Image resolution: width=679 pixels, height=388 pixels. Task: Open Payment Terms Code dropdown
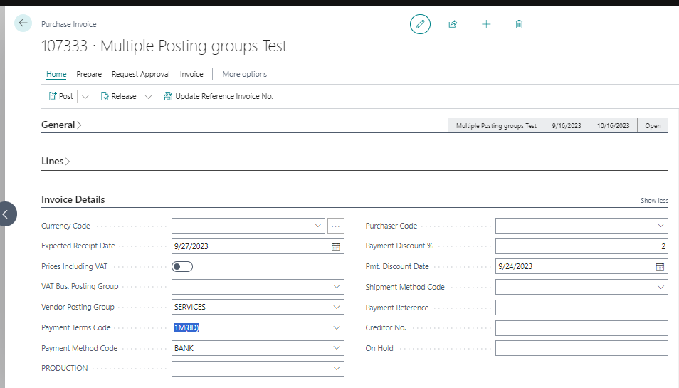(337, 327)
